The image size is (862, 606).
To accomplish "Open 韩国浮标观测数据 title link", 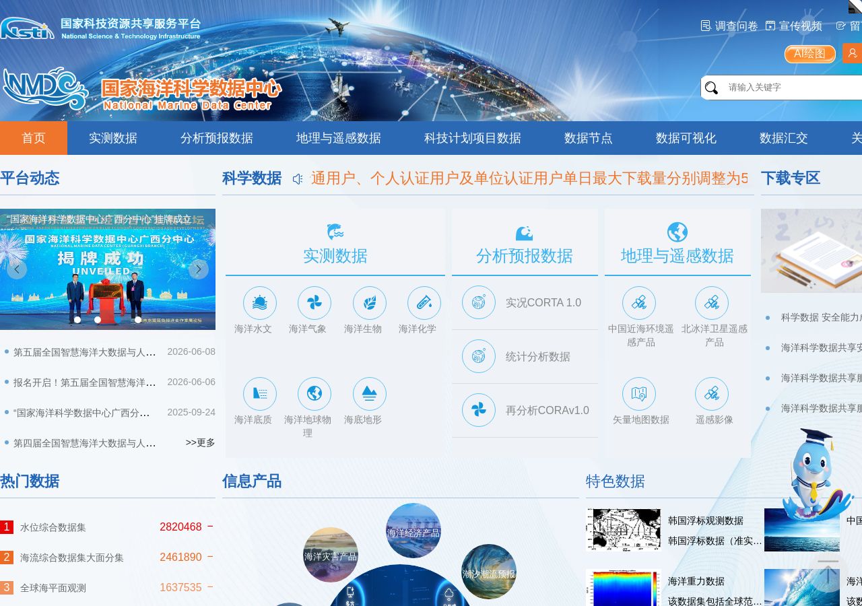I will pos(706,520).
